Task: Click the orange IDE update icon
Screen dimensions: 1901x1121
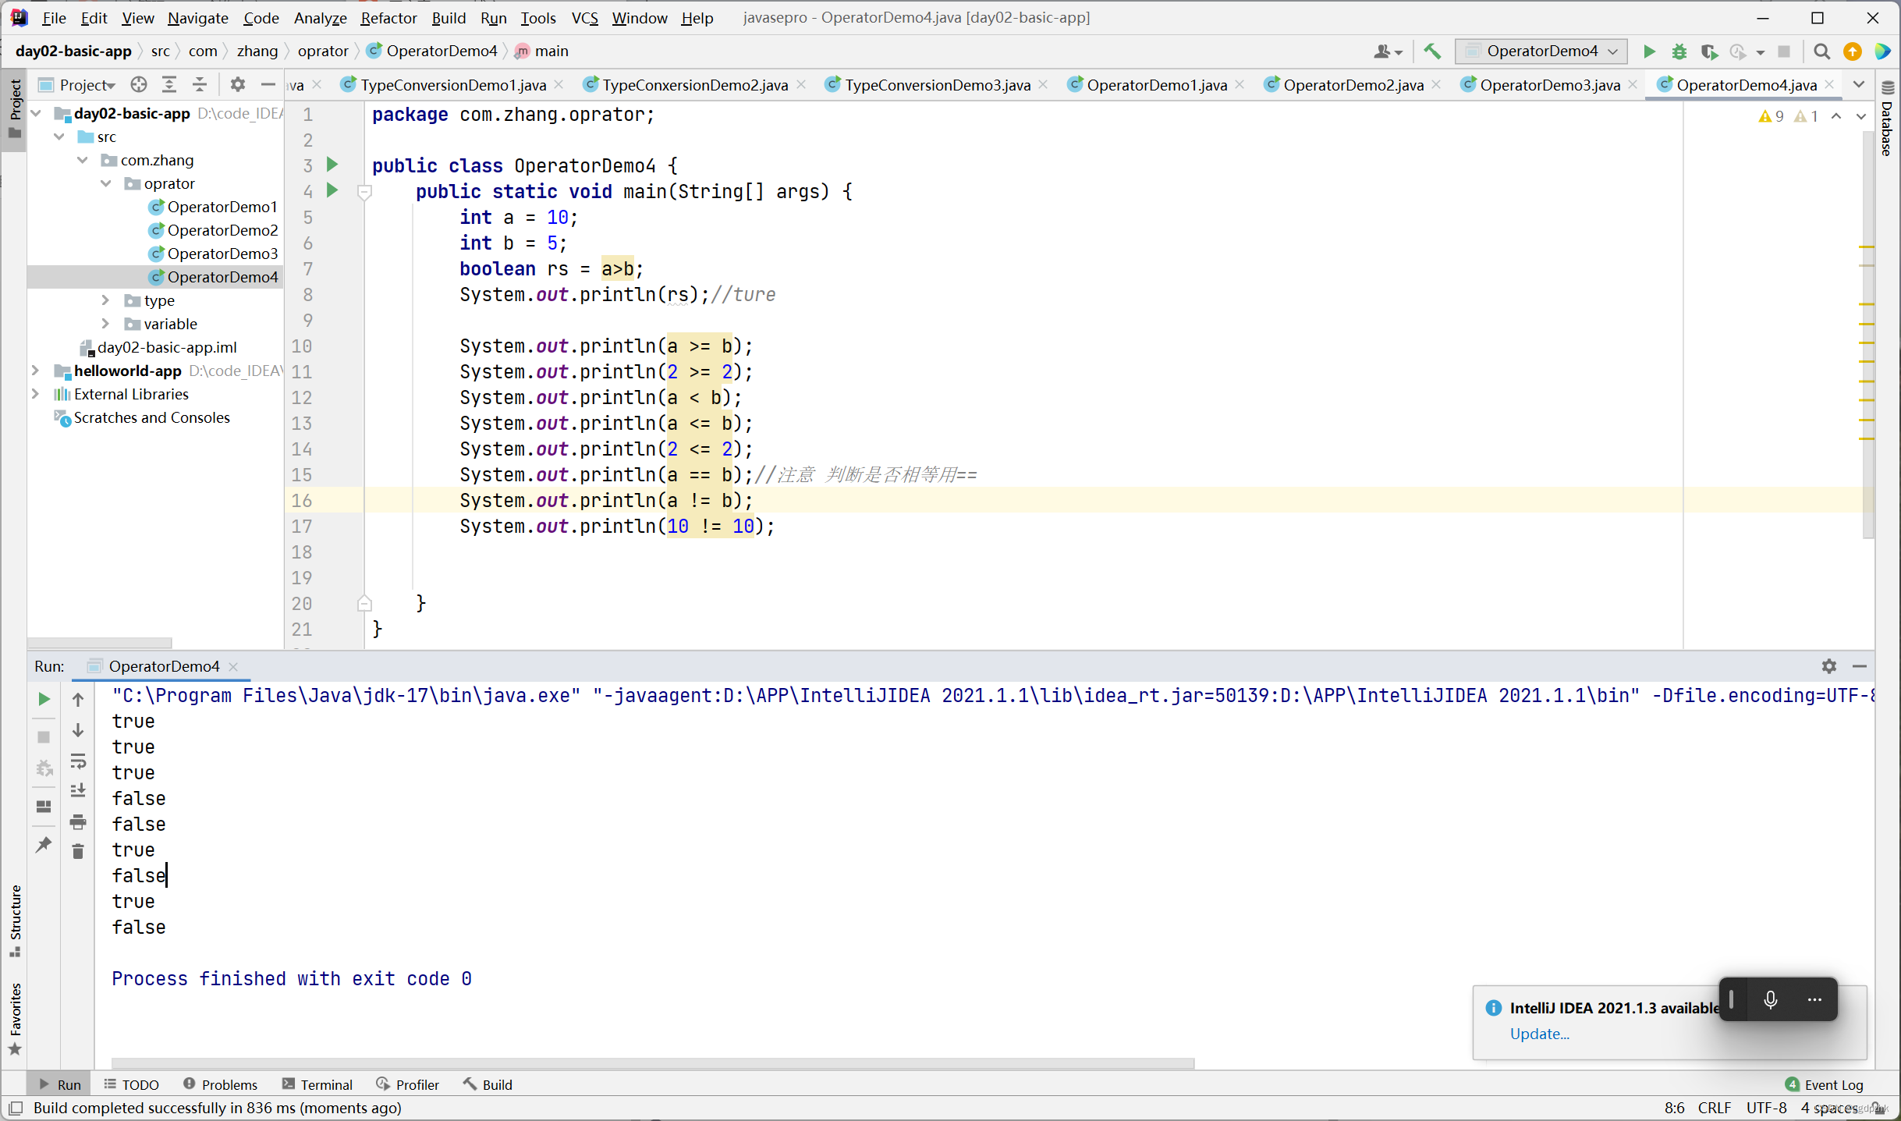Action: [x=1852, y=51]
